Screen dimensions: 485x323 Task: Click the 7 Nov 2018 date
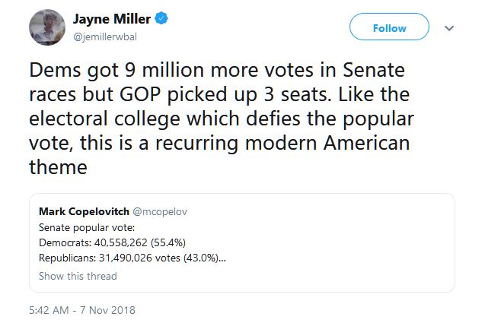point(108,310)
